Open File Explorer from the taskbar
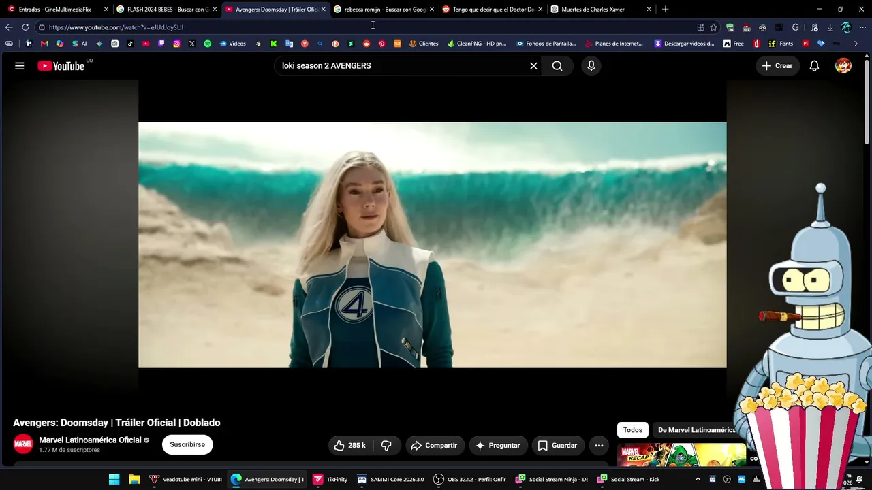This screenshot has width=872, height=490. click(x=134, y=479)
